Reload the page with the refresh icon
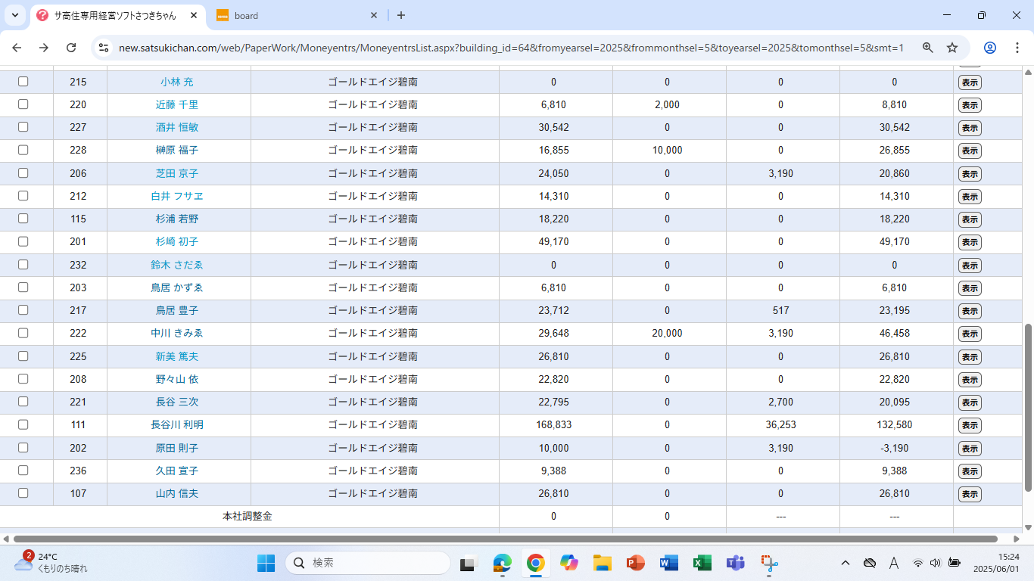The image size is (1034, 581). point(71,48)
